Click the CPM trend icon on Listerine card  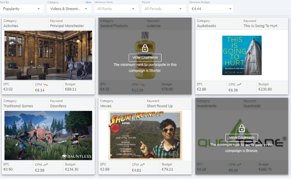(x=142, y=85)
